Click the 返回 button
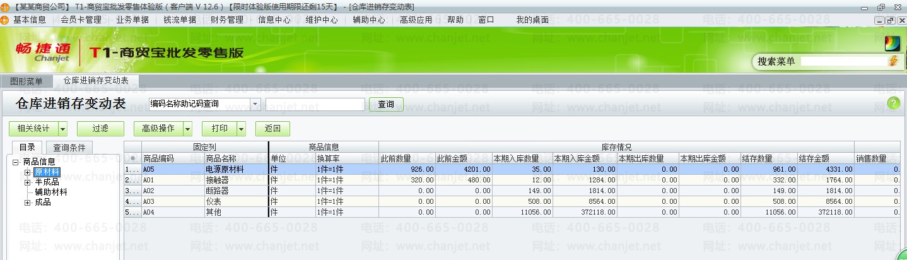Screen dimensions: 907x260 (x=272, y=129)
